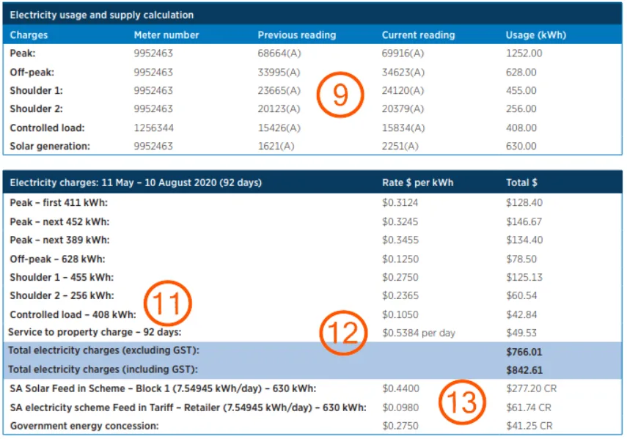Select the Peak usage value 1252.00

(524, 54)
